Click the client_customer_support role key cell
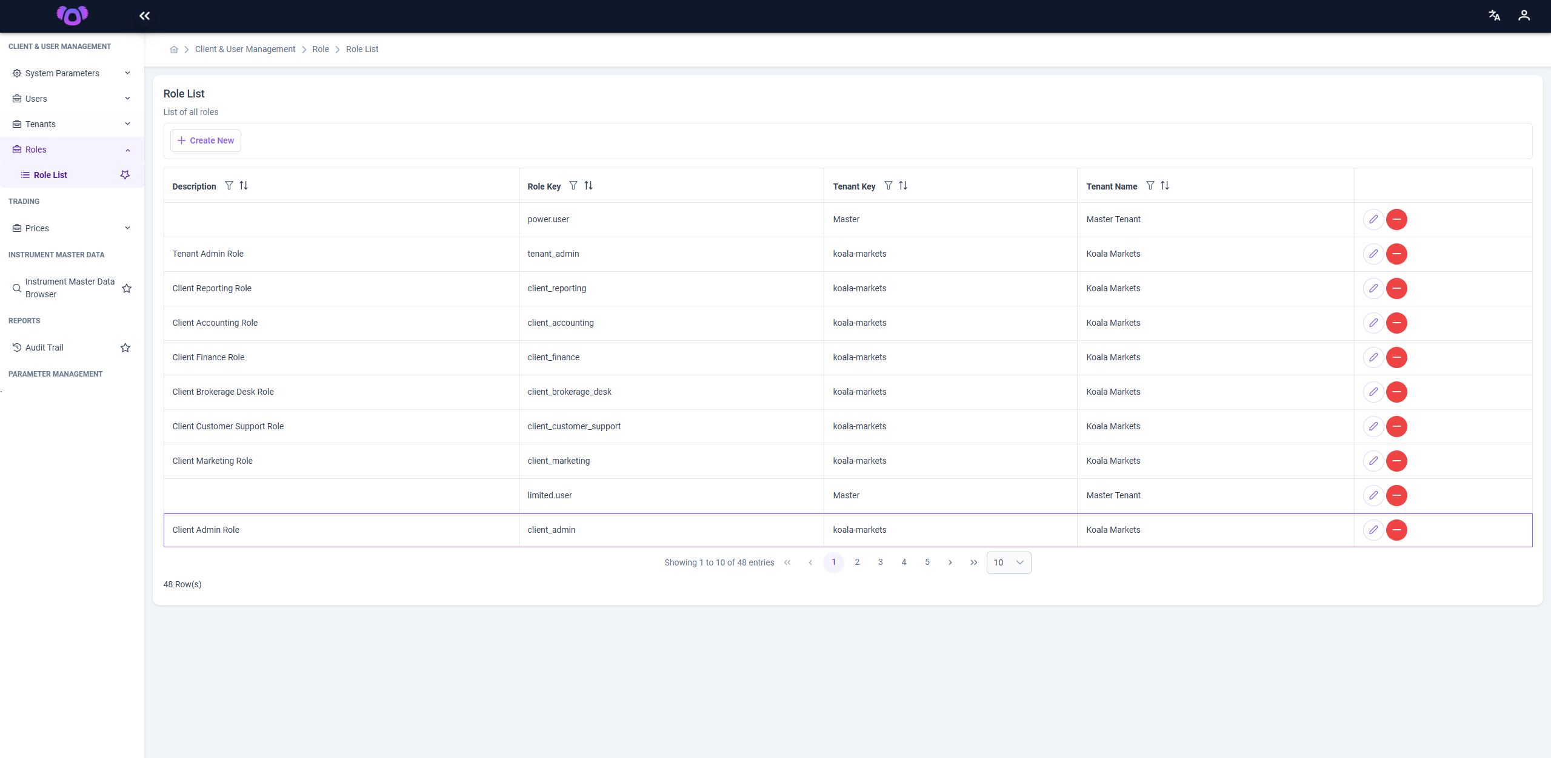Screen dimensions: 1551x758 click(671, 426)
